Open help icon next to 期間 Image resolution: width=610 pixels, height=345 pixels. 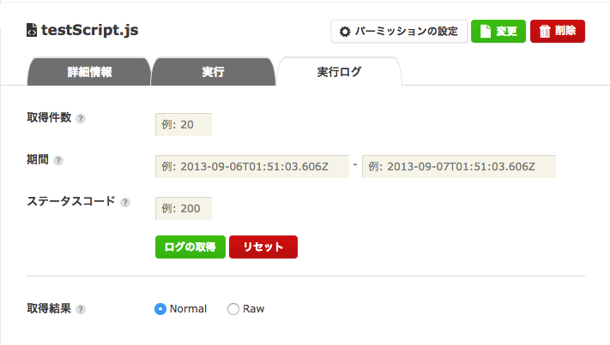tap(58, 160)
